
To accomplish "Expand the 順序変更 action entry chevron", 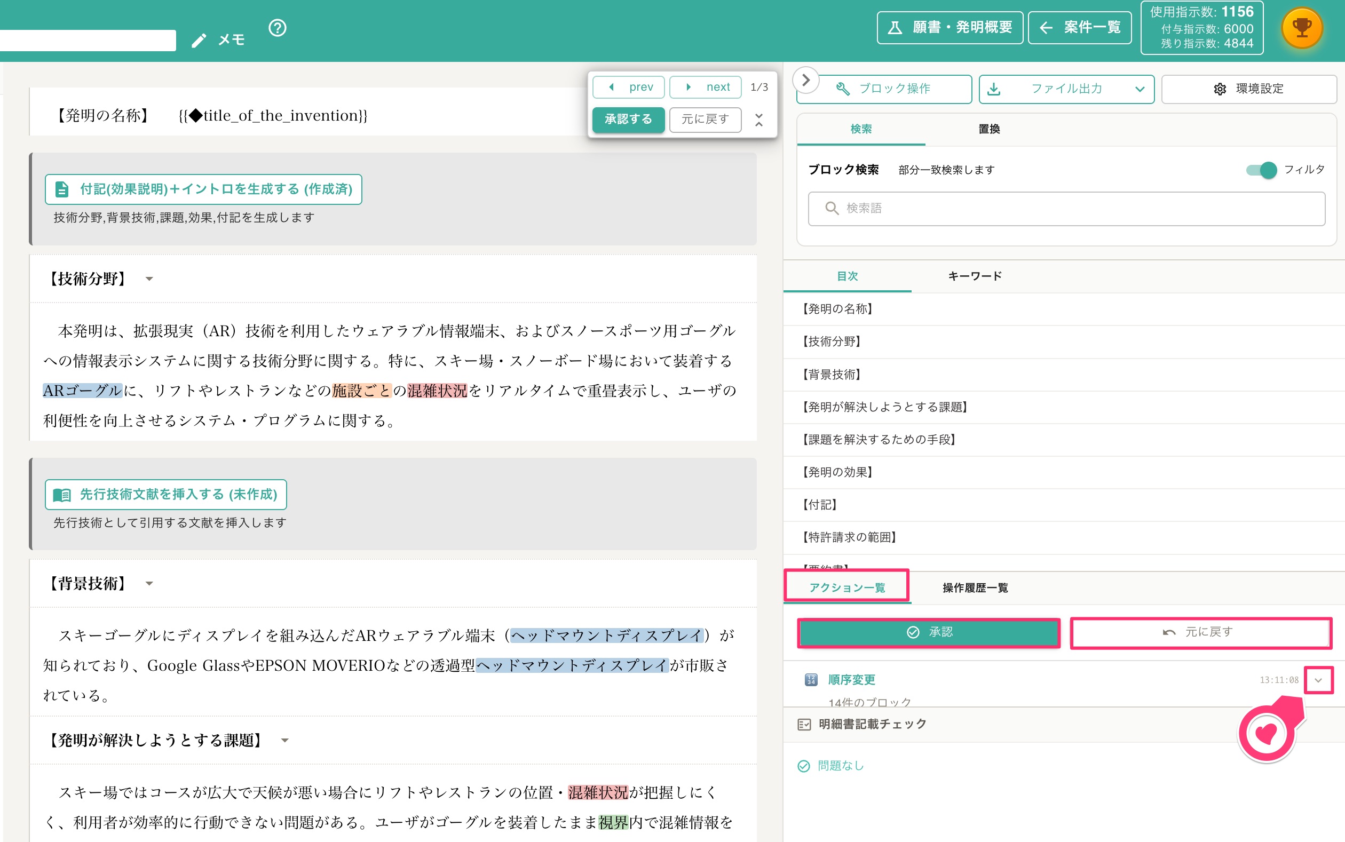I will point(1318,680).
